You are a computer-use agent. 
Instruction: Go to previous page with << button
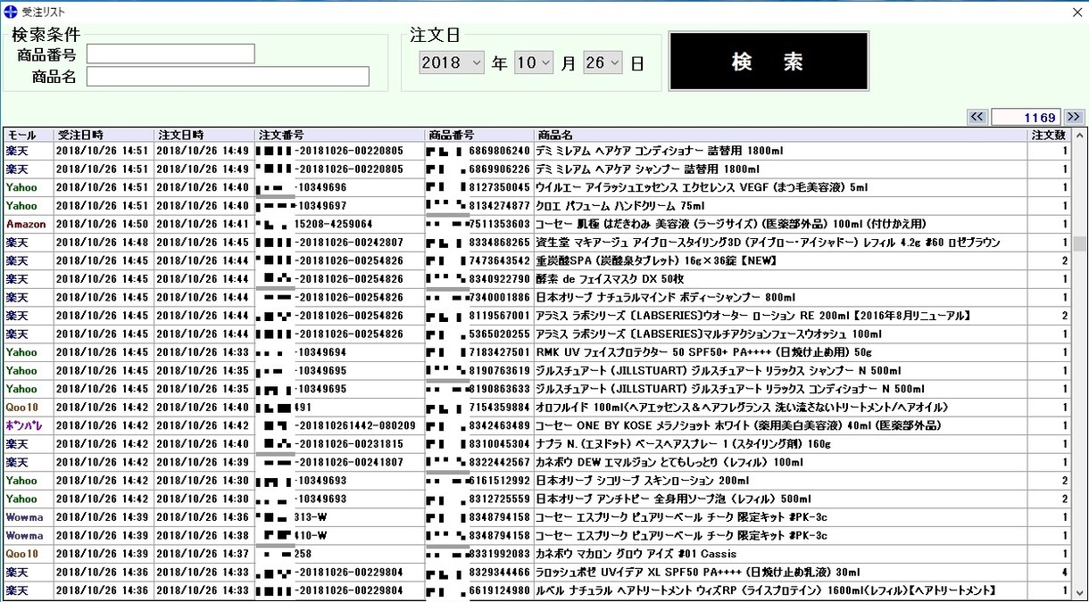(x=977, y=117)
